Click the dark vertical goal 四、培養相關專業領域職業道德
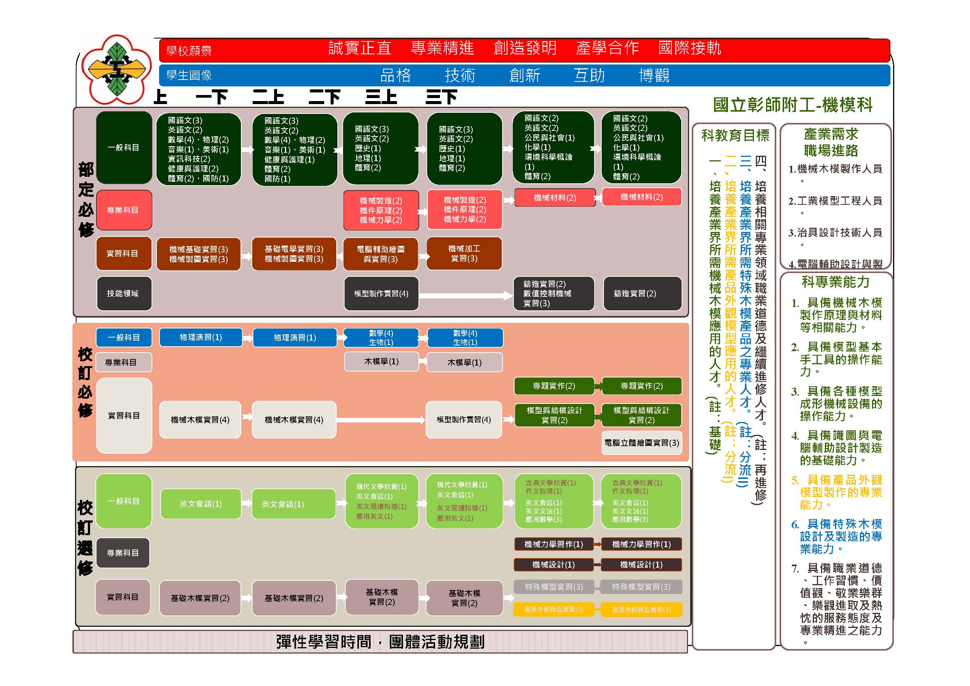970x686 pixels. pos(761,330)
